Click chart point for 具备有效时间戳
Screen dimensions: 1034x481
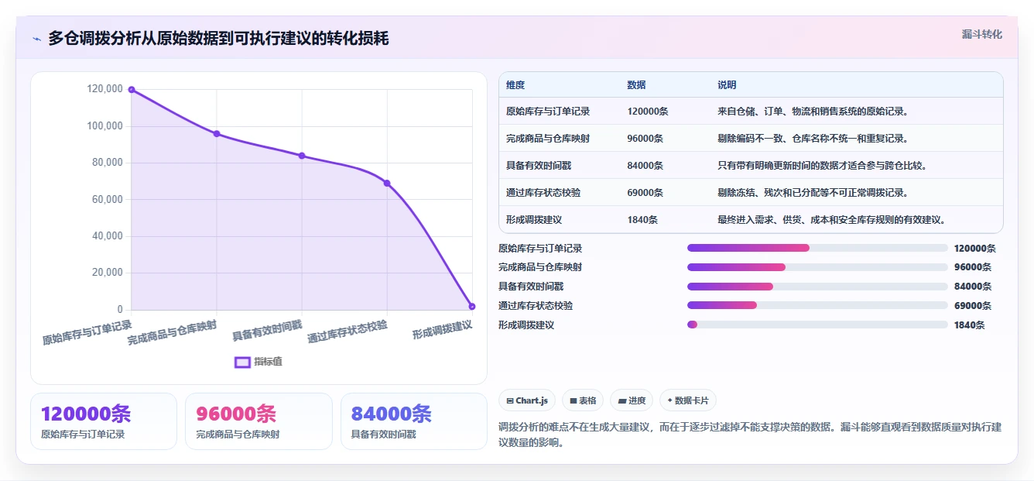302,156
